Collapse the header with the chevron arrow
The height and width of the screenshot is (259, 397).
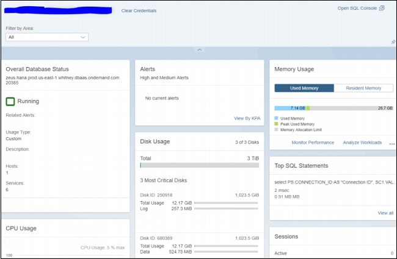pyautogui.click(x=198, y=49)
